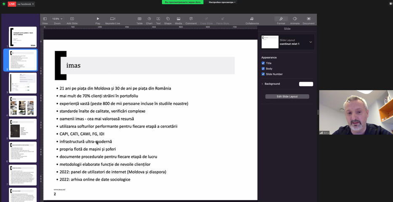Open Keynote Live from toolbar
Screen dimensions: 393x202
click(x=112, y=19)
